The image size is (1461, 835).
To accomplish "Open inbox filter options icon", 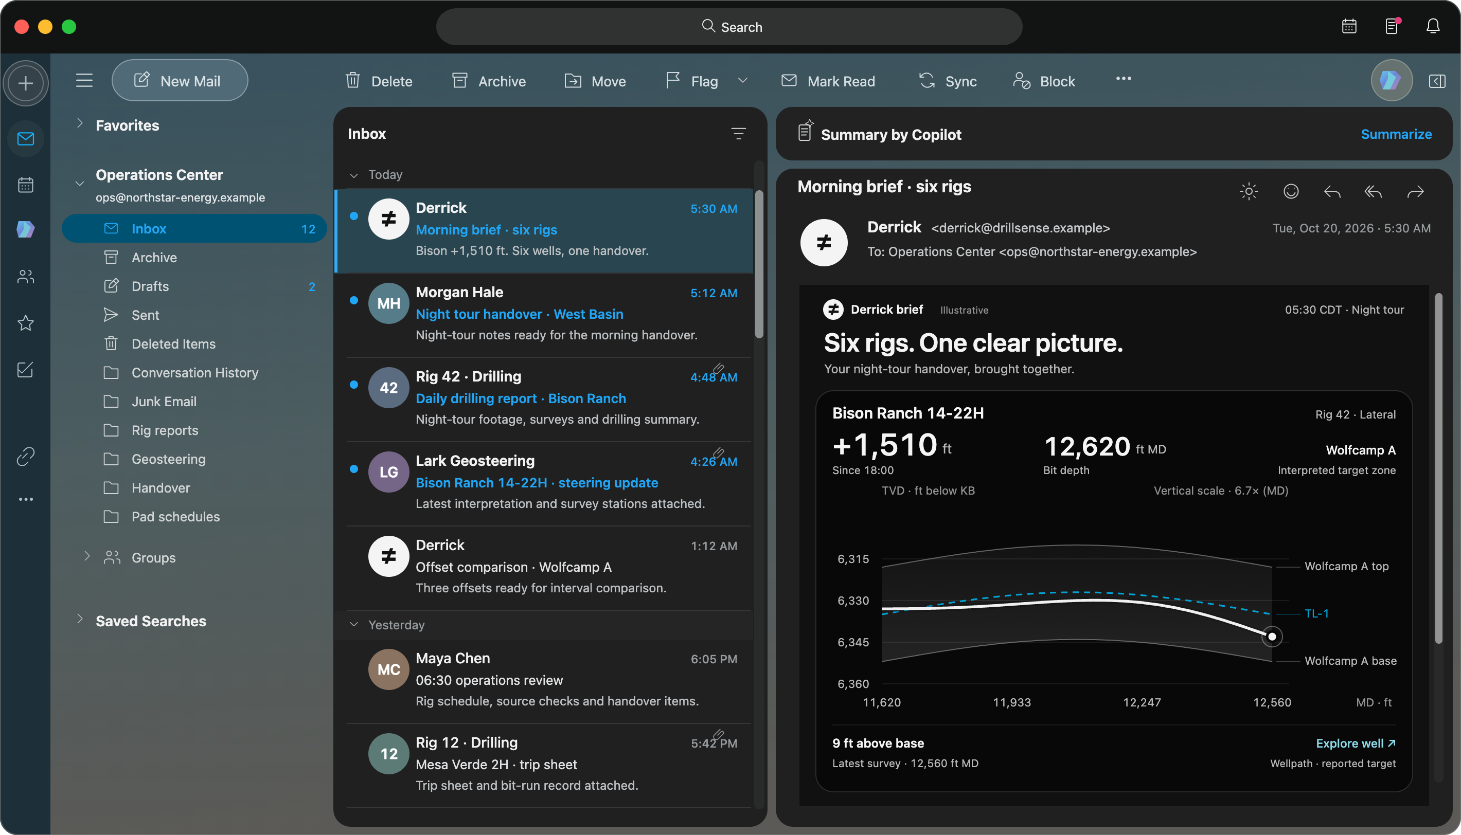I will (x=739, y=134).
